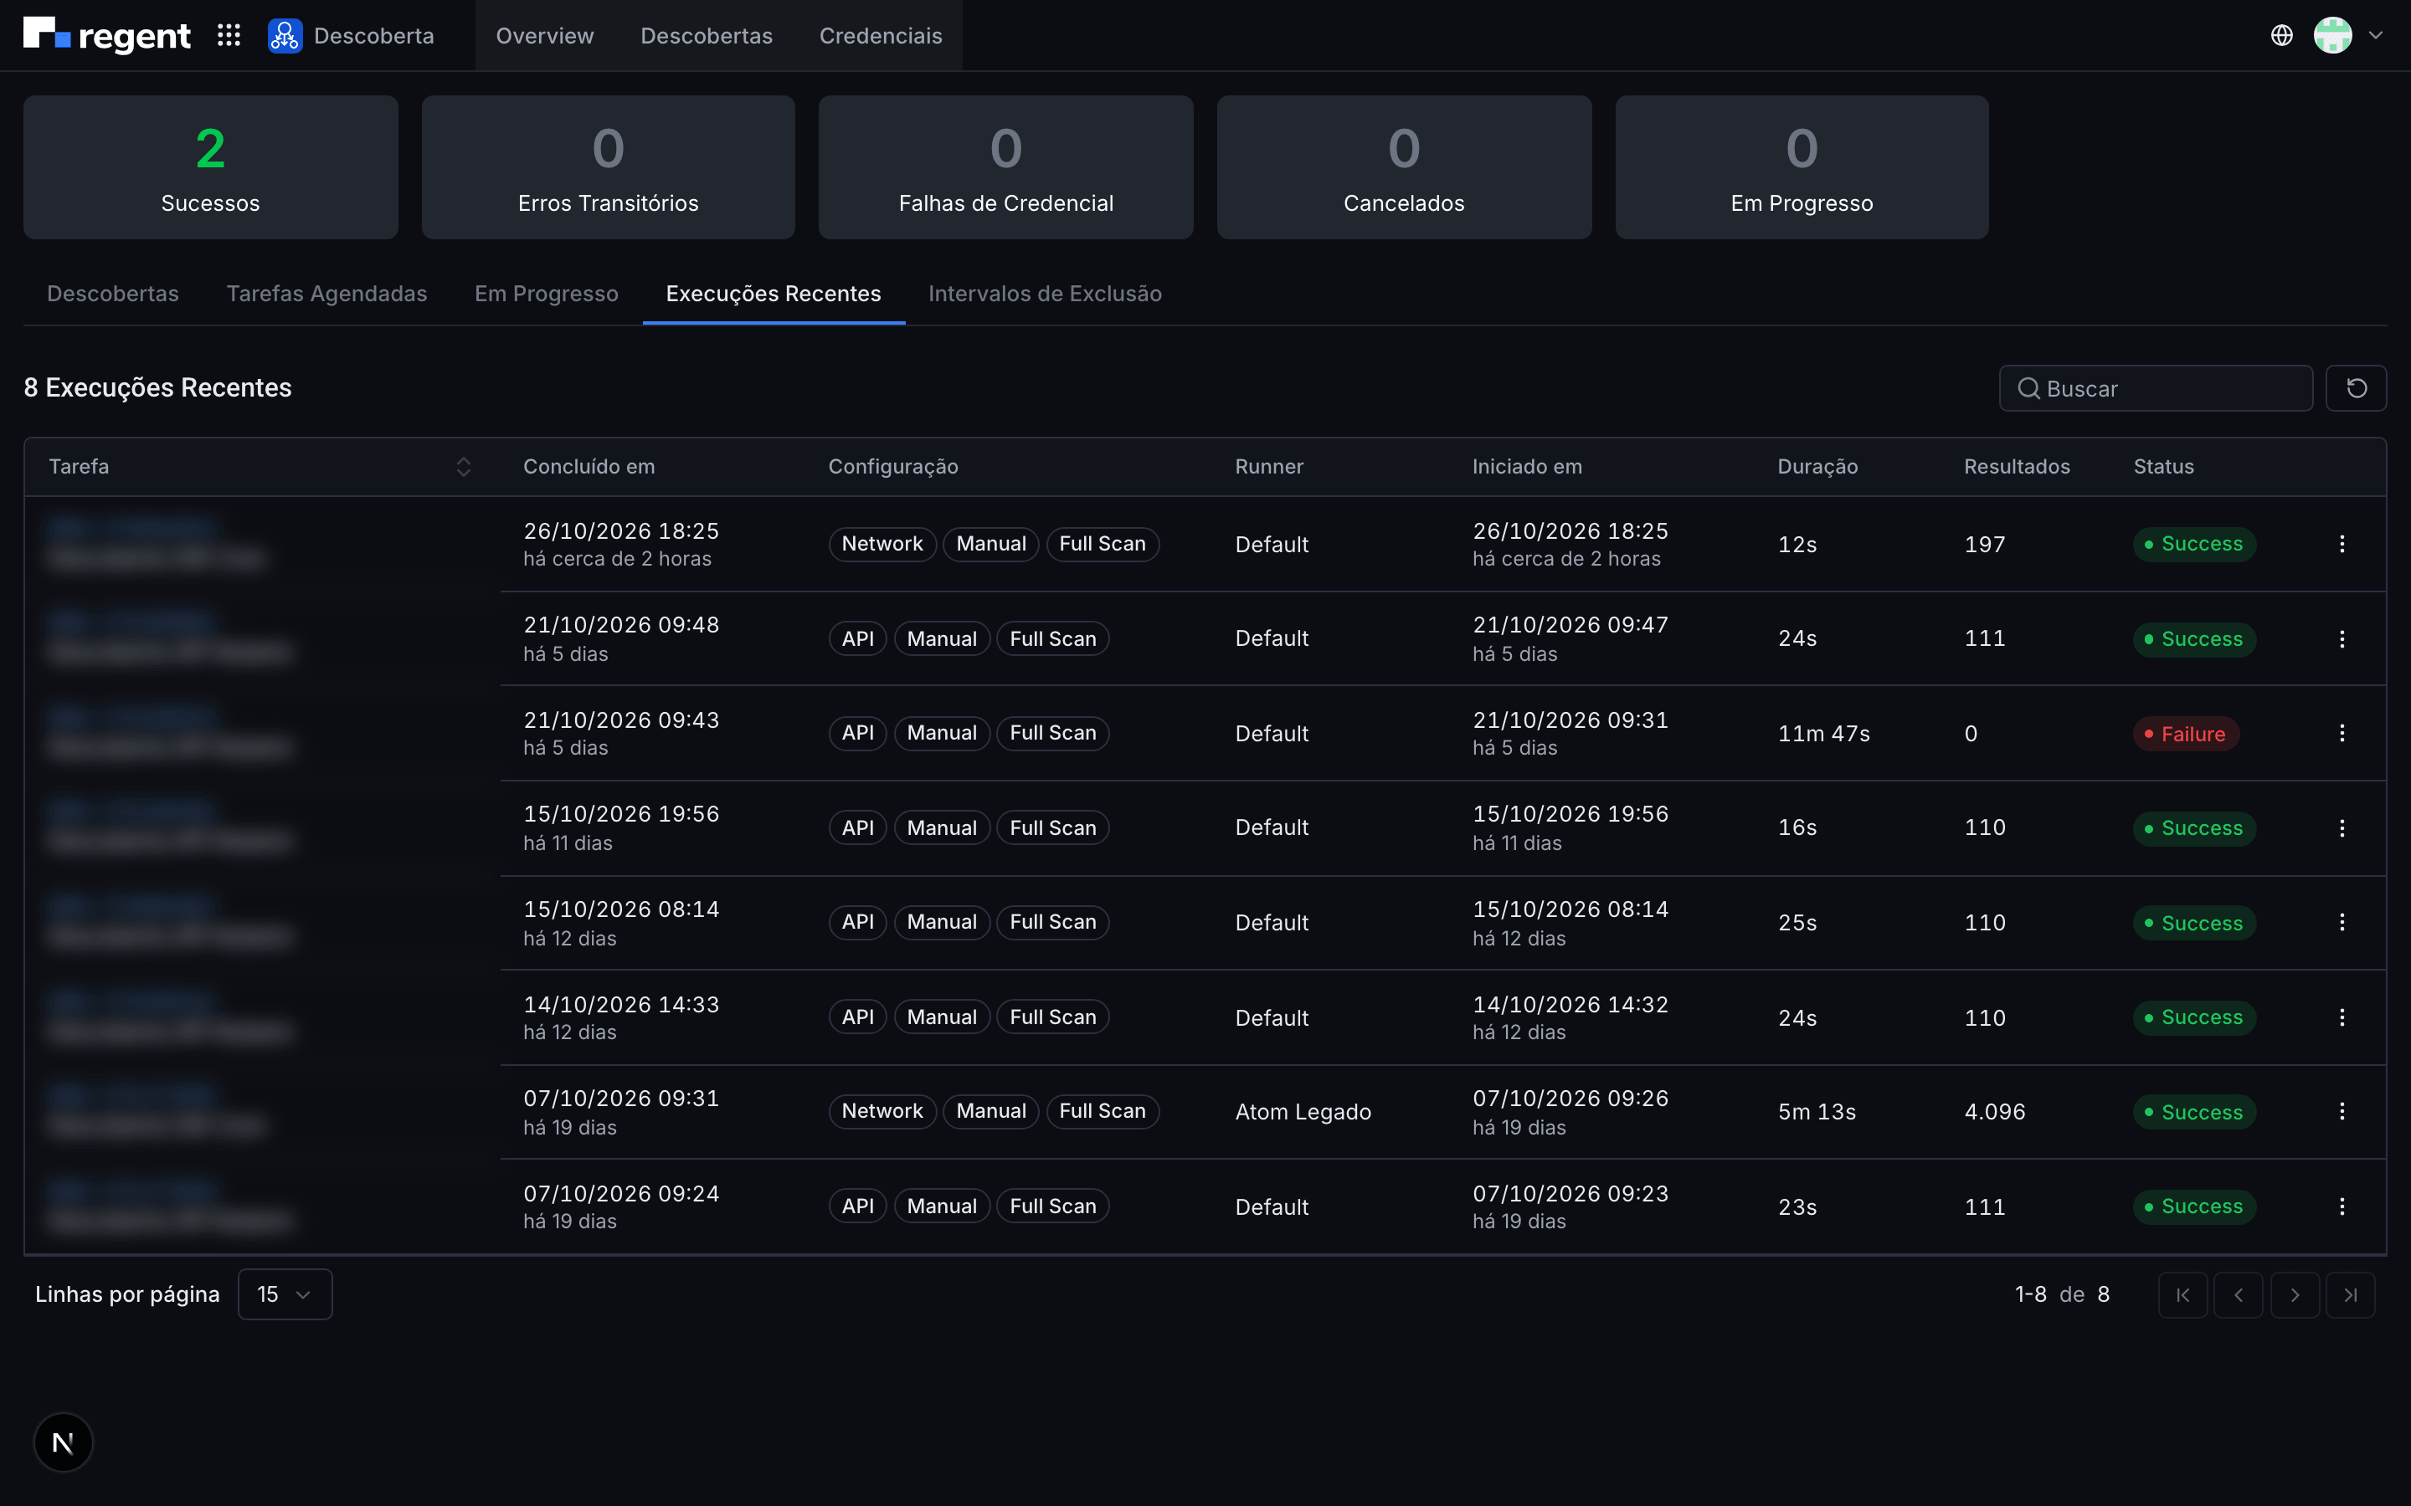Image resolution: width=2411 pixels, height=1506 pixels.
Task: Open row actions for the Failure run
Action: pyautogui.click(x=2342, y=733)
